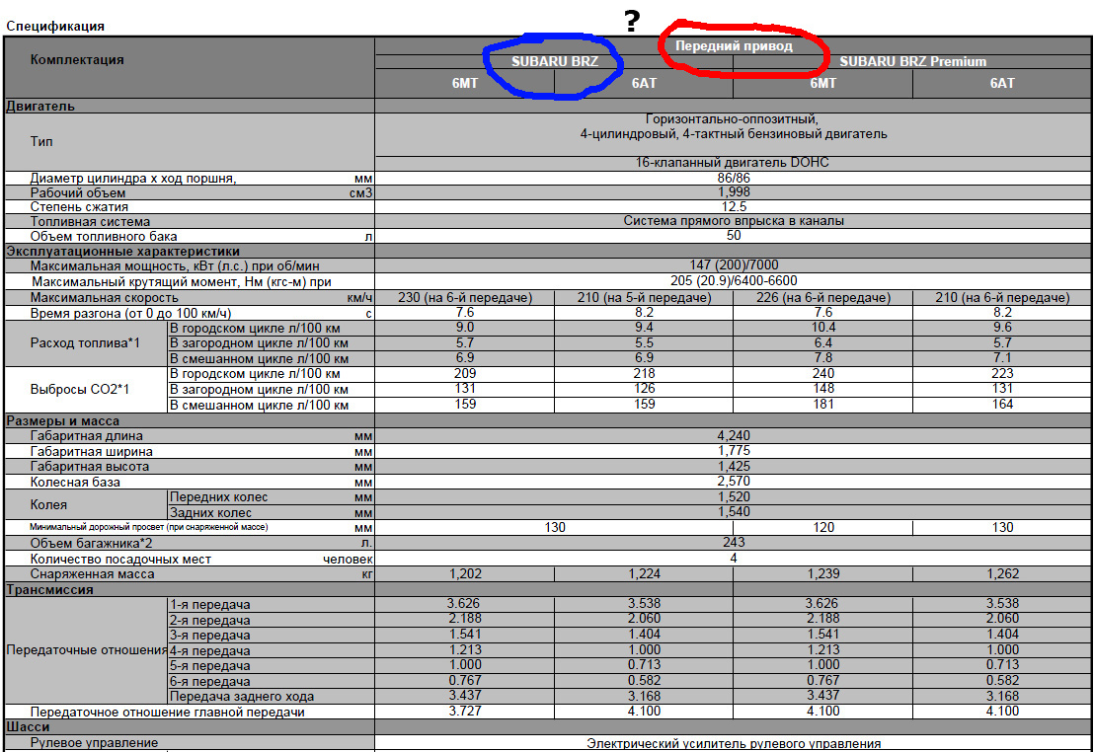Select the '4,240' length value
The height and width of the screenshot is (752, 1094).
click(734, 436)
